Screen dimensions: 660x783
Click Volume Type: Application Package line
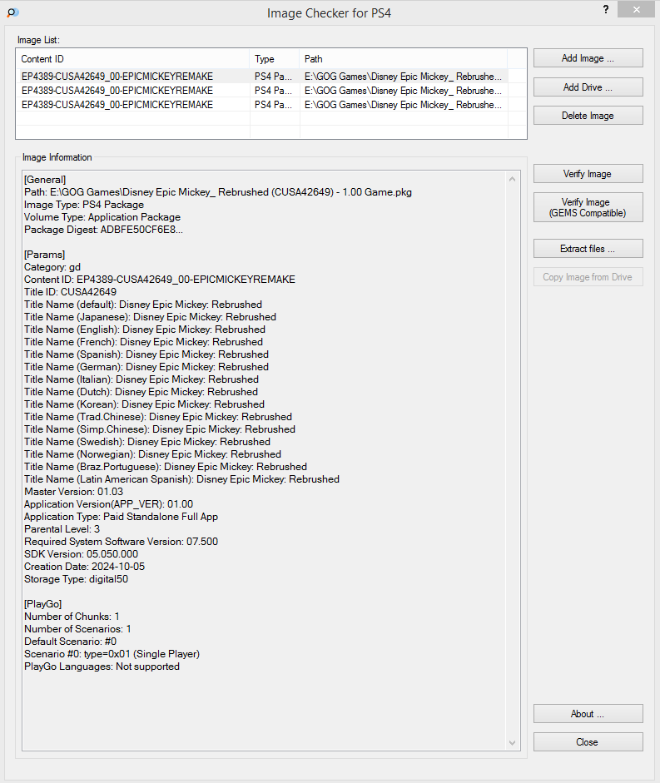(102, 217)
